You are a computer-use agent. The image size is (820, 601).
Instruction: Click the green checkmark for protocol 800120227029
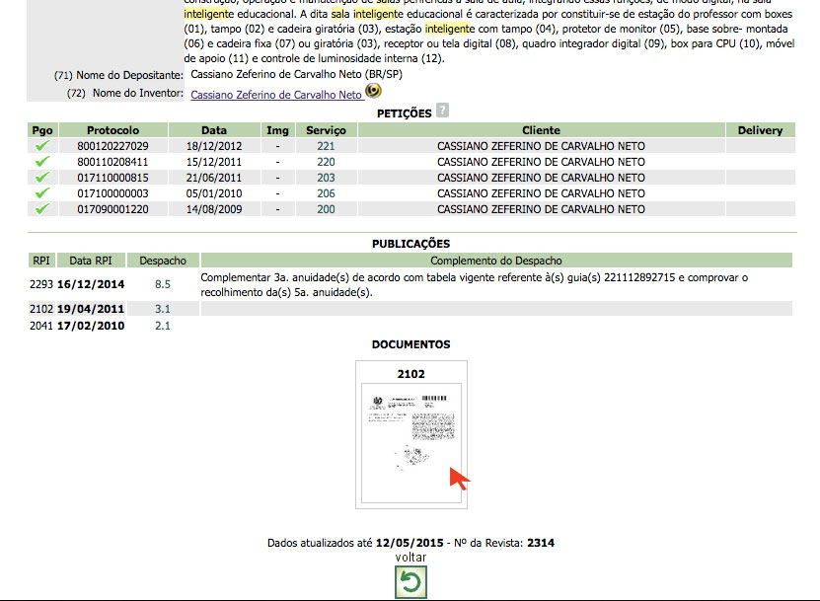[41, 146]
